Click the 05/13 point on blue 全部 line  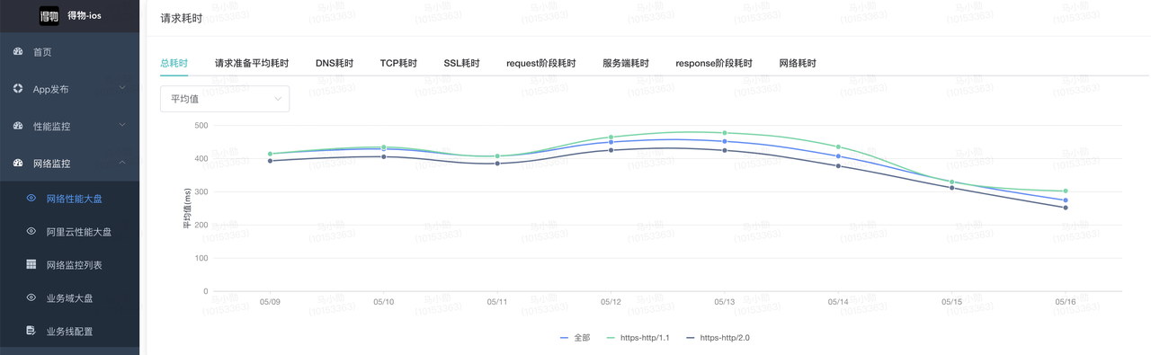click(x=725, y=141)
